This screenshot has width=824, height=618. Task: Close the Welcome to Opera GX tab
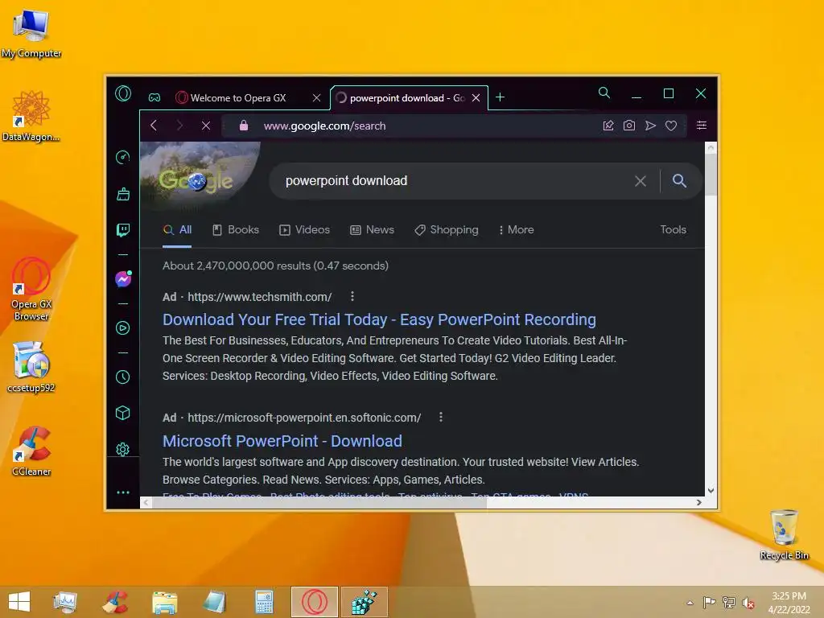point(317,97)
